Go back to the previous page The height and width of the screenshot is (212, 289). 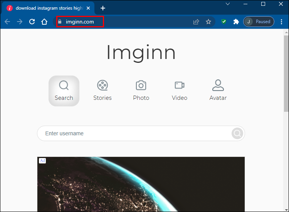pyautogui.click(x=7, y=22)
